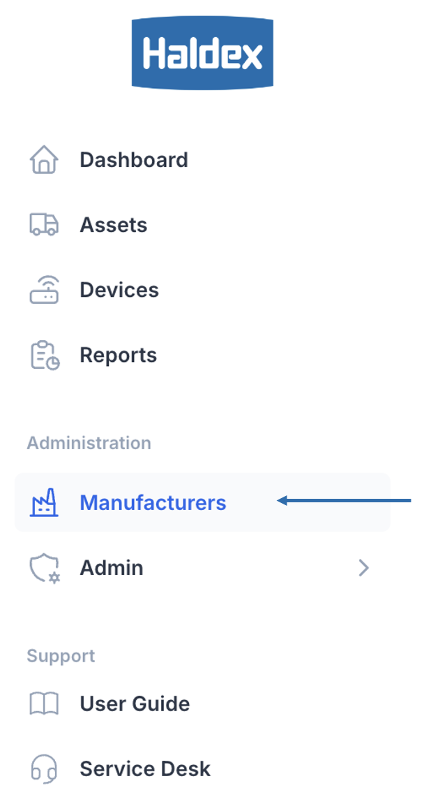This screenshot has height=802, width=424.
Task: Open the Admin menu entry
Action: pos(112,568)
